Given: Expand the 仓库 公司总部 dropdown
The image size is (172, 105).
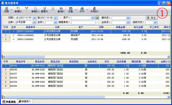Looking at the screenshot, I should click(x=34, y=22).
